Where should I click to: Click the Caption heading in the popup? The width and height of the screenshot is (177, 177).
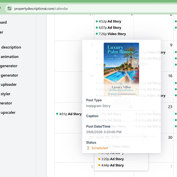pos(92,116)
